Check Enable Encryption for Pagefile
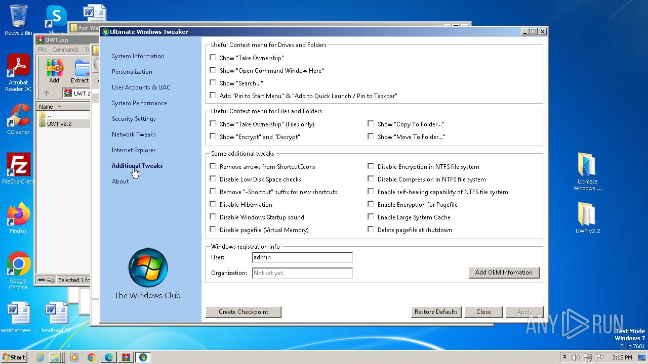Image resolution: width=648 pixels, height=364 pixels. click(371, 204)
